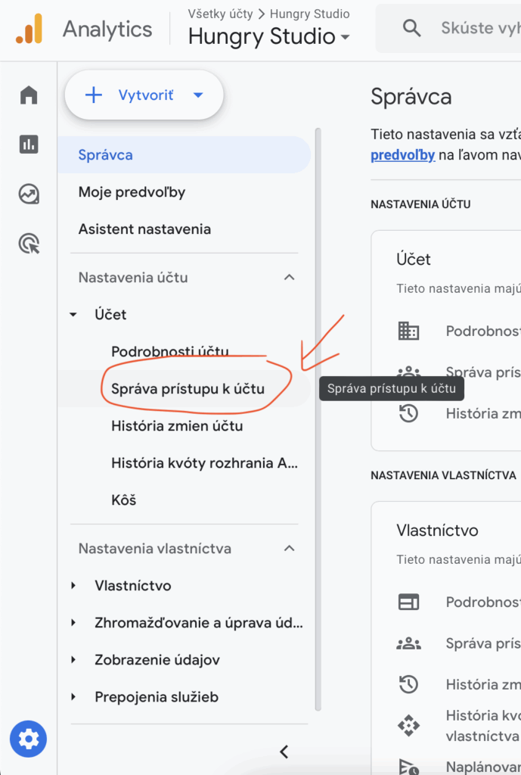This screenshot has width=521, height=775.
Task: Open the Explore icon in left rail
Action: click(29, 195)
